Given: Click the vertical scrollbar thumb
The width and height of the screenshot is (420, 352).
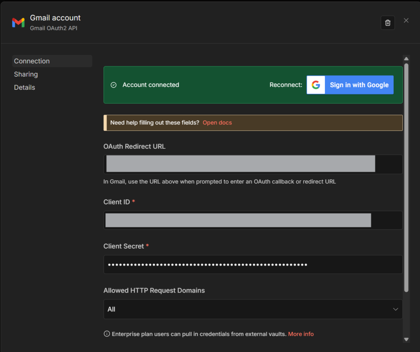Looking at the screenshot, I should 406,176.
